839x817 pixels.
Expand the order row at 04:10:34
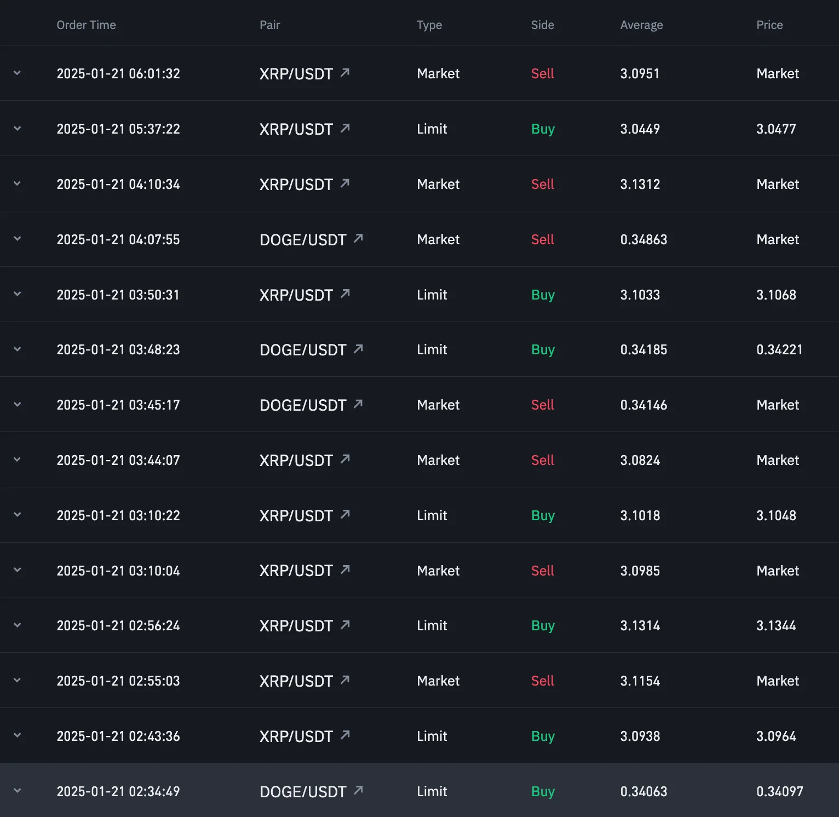(x=17, y=183)
